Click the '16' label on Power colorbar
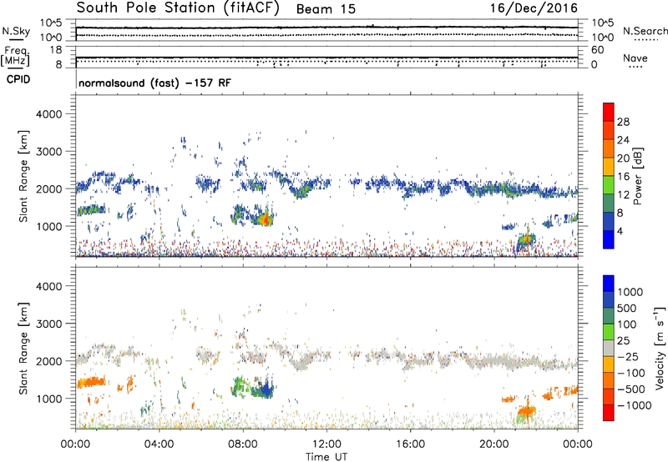The height and width of the screenshot is (462, 668). tap(623, 177)
